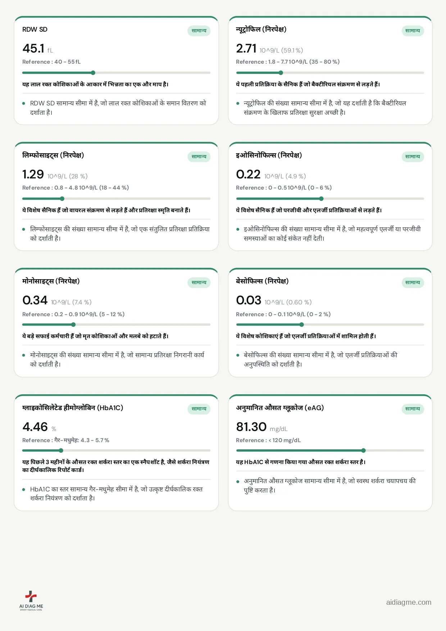Click the 4.46 % HbA1C value
The image size is (446, 631).
[x=39, y=427]
